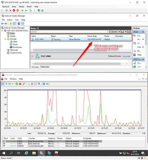Open the View menu in Failover Cluster Manager
This screenshot has height=160, width=148.
tap(17, 20)
